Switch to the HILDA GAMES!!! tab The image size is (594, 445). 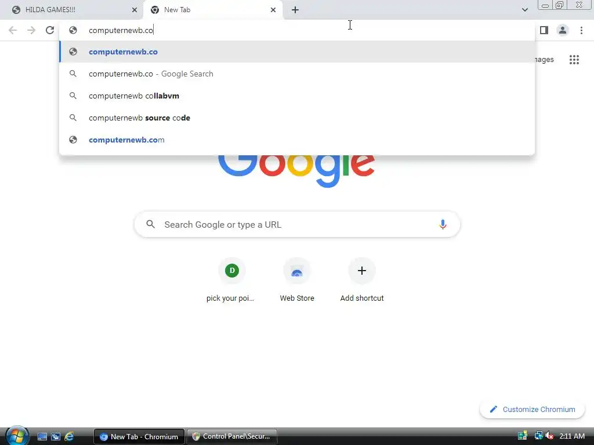[x=71, y=10]
